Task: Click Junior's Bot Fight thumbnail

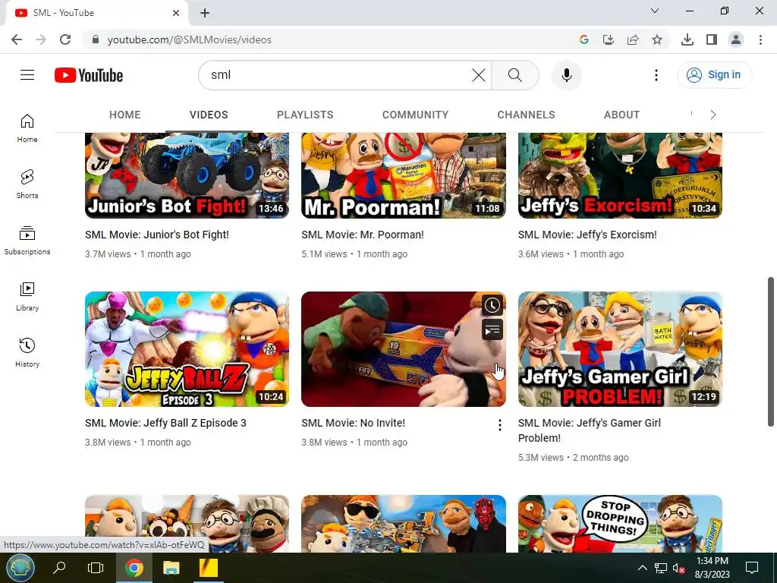Action: coord(187,175)
